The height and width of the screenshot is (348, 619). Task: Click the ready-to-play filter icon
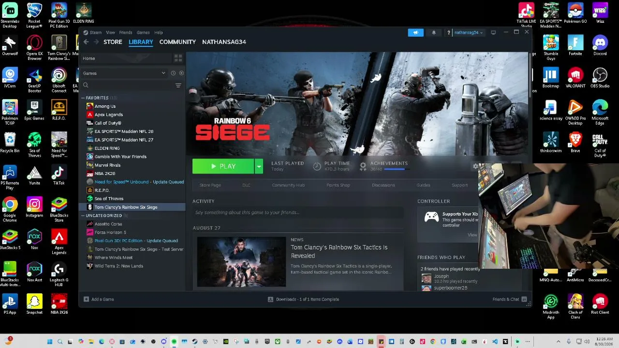[x=181, y=73]
